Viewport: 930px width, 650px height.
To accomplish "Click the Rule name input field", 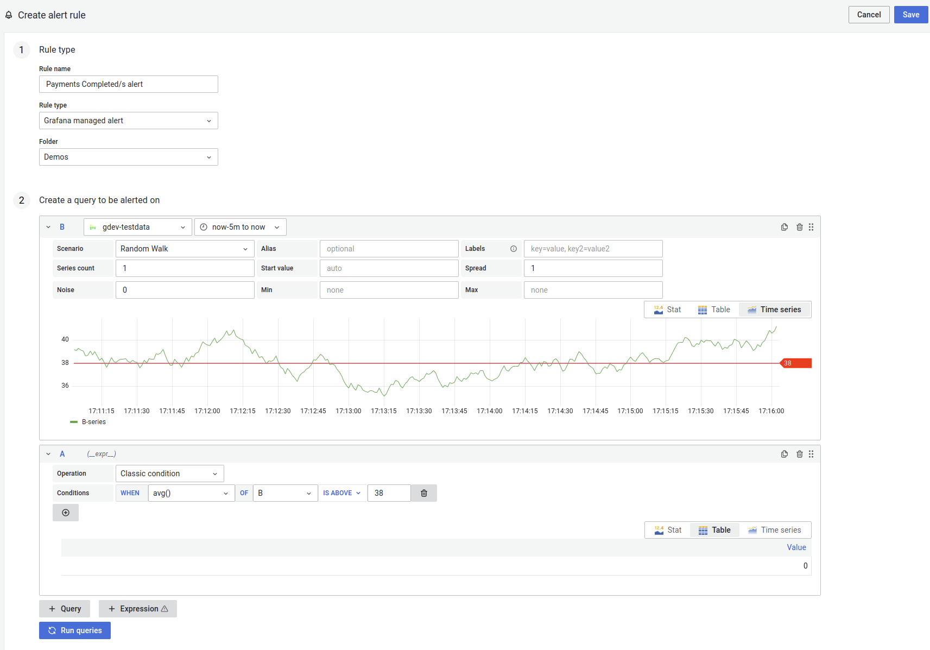I will point(128,84).
